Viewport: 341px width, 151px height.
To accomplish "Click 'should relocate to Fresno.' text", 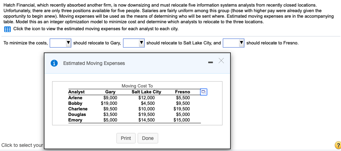I will [x=273, y=43].
